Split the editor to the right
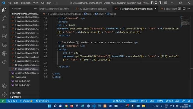This screenshot has width=193, height=109. click(x=184, y=9)
